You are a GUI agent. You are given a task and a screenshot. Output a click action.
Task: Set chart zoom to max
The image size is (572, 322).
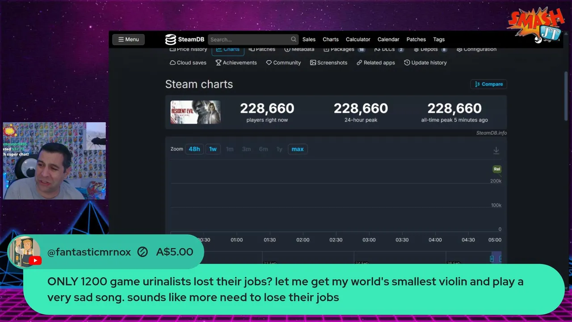pyautogui.click(x=298, y=149)
